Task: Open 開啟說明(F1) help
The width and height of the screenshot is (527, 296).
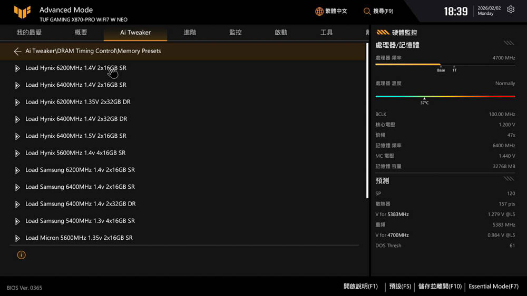Action: click(x=360, y=287)
